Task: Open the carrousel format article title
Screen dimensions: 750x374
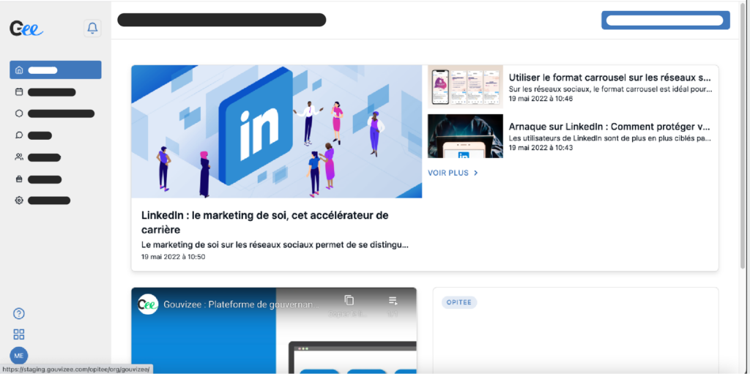Action: tap(610, 78)
